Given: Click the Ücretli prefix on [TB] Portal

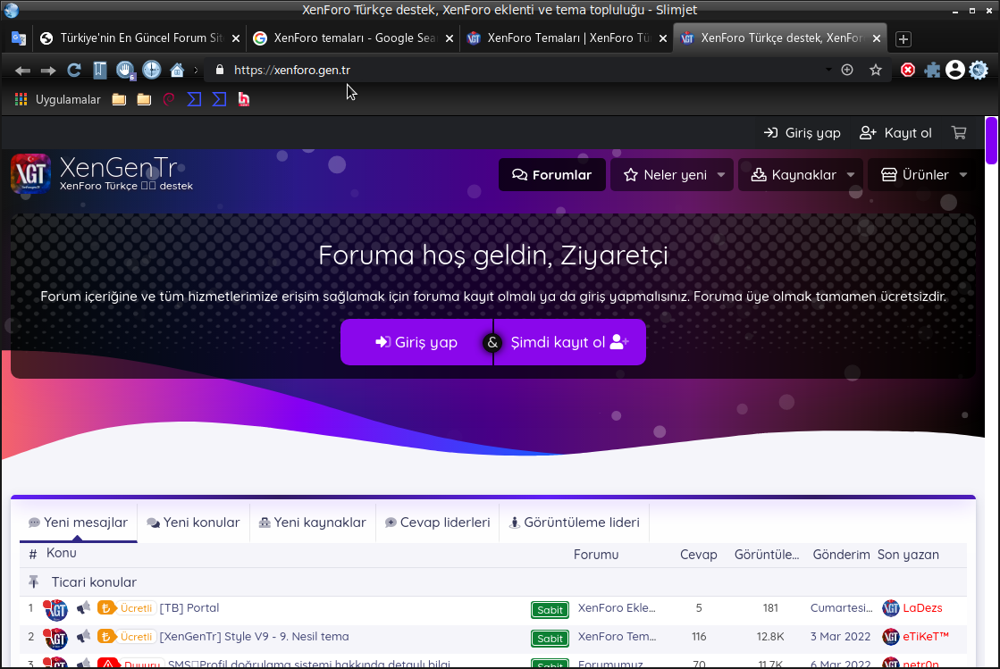Looking at the screenshot, I should (x=126, y=608).
